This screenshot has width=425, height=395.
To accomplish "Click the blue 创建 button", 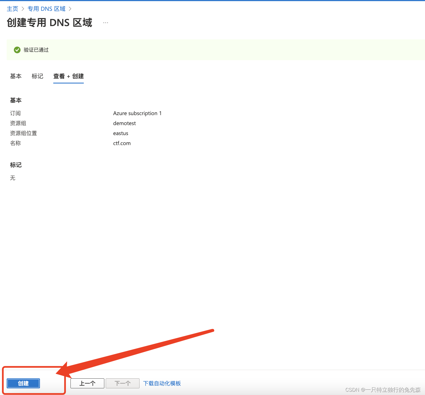I will click(x=23, y=383).
